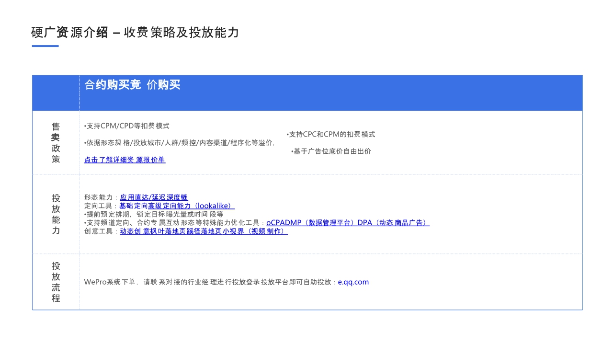This screenshot has height=345, width=613.
Task: Select the 支持CPM/CPD等扣费模式 bullet text
Action: click(x=127, y=126)
